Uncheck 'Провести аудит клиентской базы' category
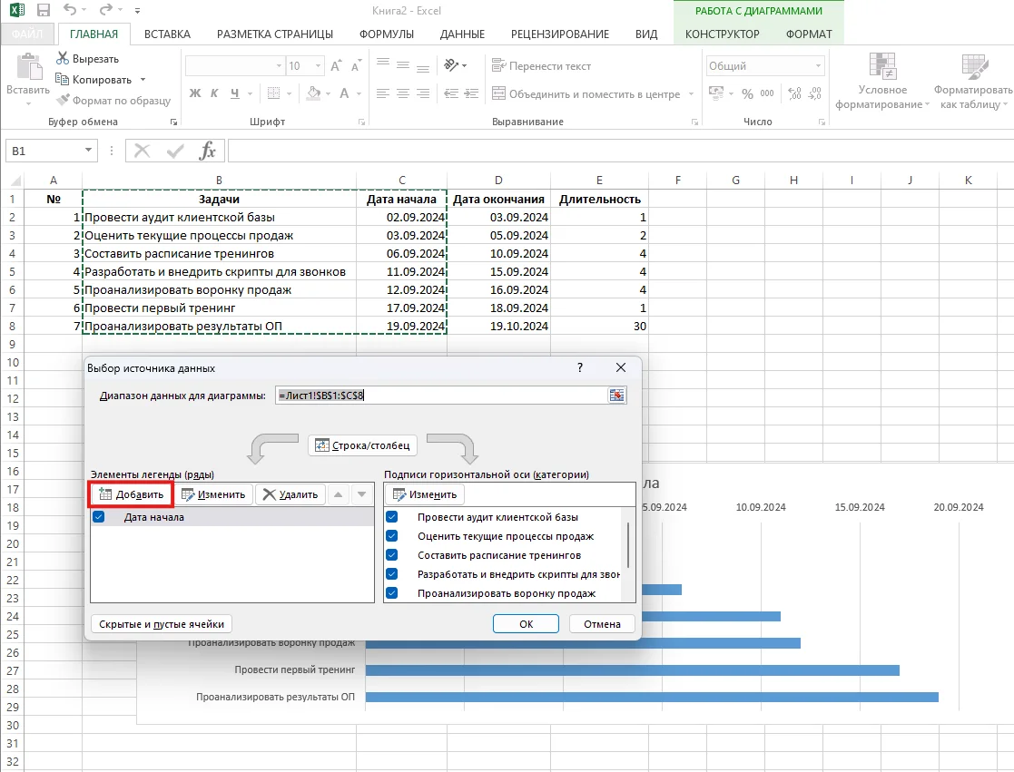This screenshot has width=1014, height=772. pos(392,517)
